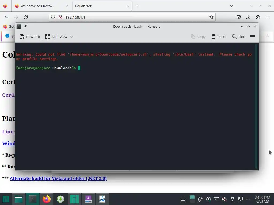Click the tracking protection shield icon
The width and height of the screenshot is (274, 205).
53,17
